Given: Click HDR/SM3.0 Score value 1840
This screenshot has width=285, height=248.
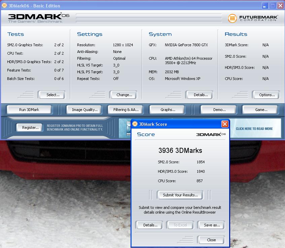Looking at the screenshot, I should click(x=201, y=171).
